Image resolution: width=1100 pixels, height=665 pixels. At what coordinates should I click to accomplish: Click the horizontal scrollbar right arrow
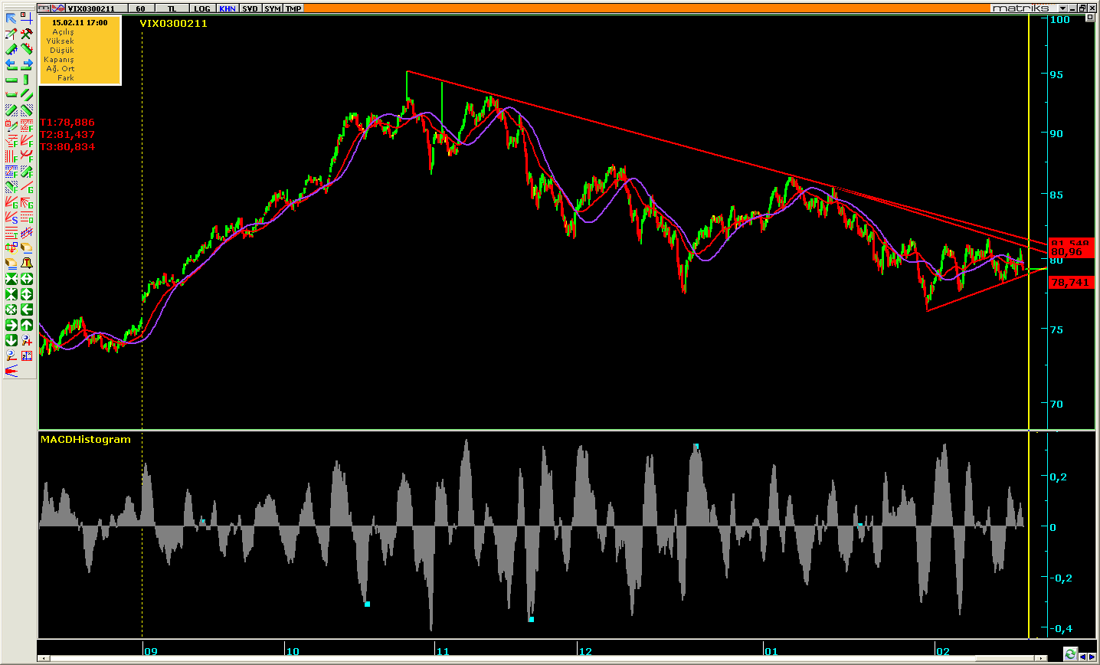1040,658
